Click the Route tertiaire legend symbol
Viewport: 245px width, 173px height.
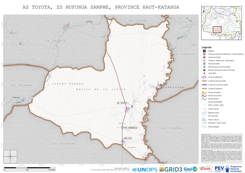(204, 99)
